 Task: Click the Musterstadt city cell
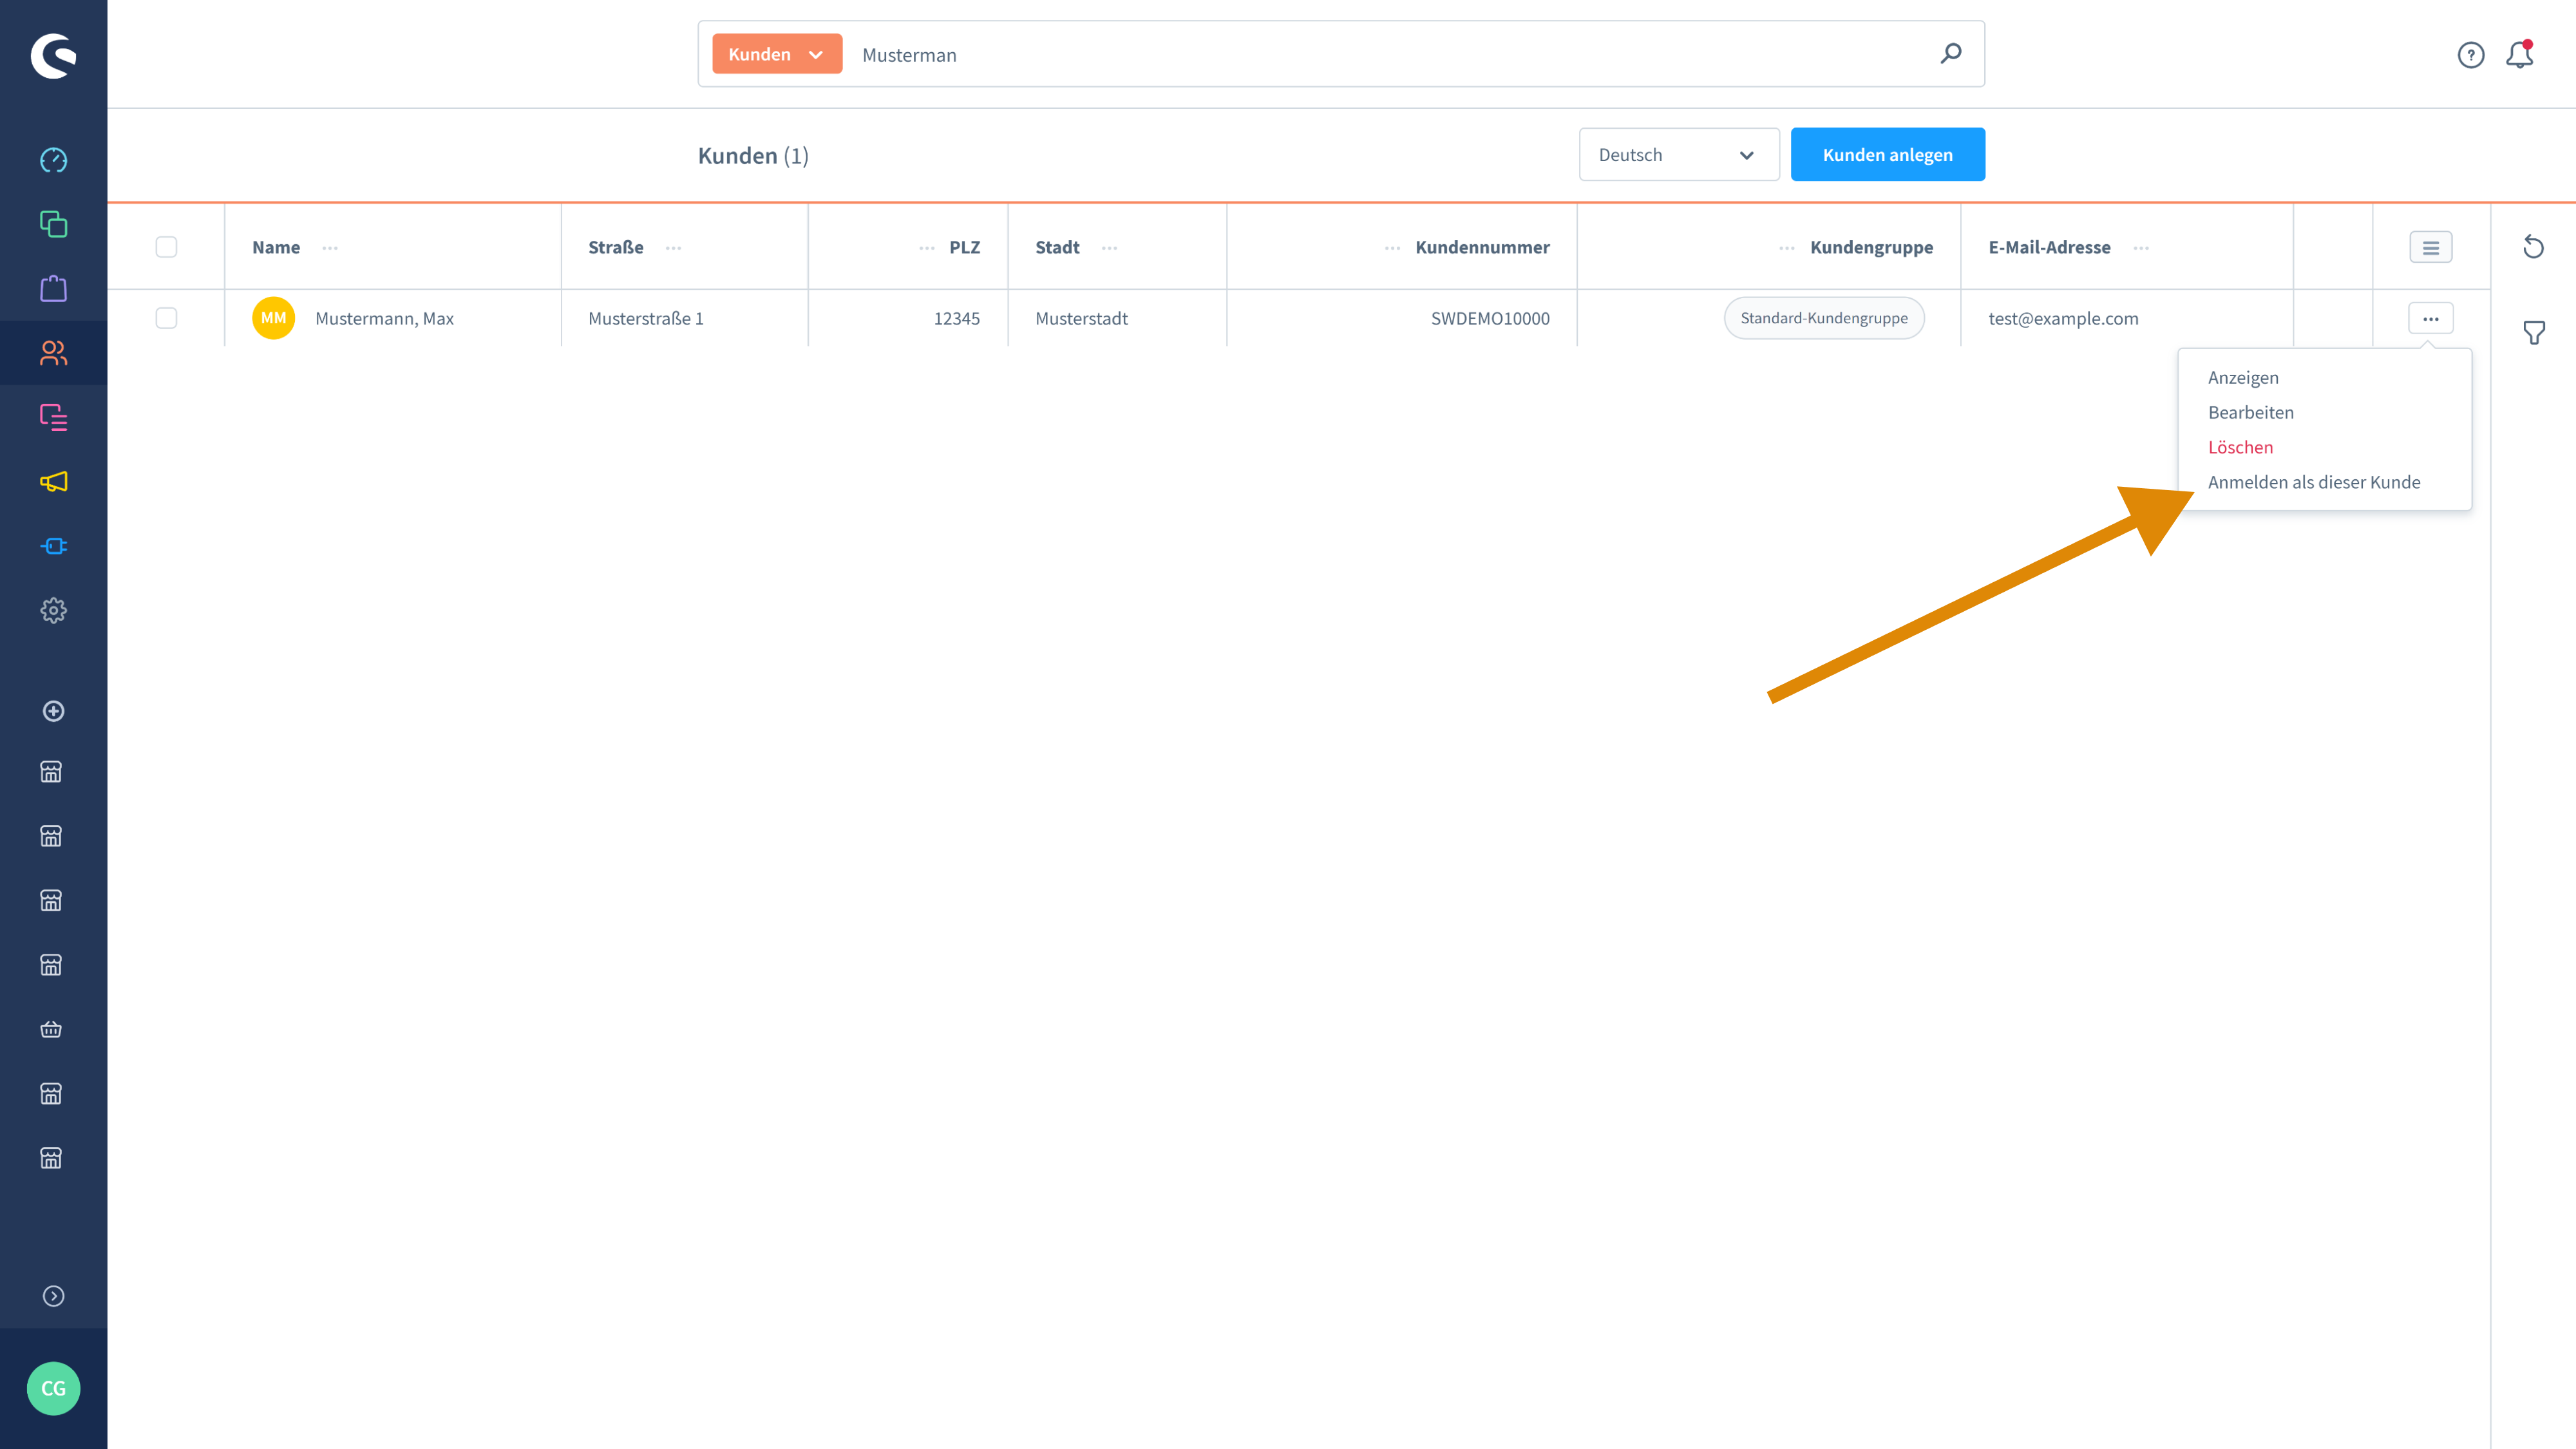point(1081,318)
